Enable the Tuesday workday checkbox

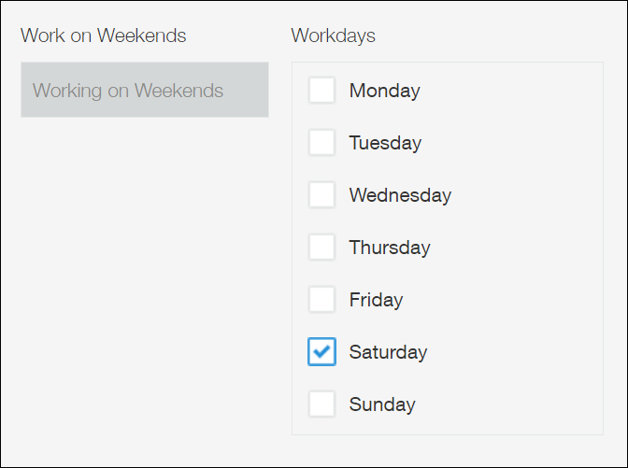tap(321, 143)
